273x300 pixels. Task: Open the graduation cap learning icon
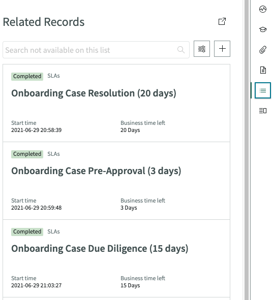263,29
